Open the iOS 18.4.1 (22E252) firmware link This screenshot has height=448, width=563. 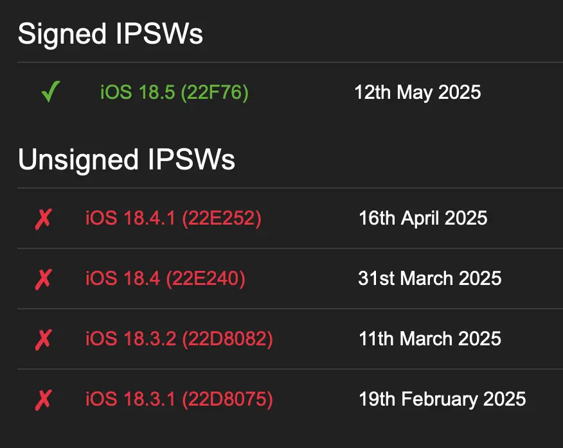(x=173, y=218)
